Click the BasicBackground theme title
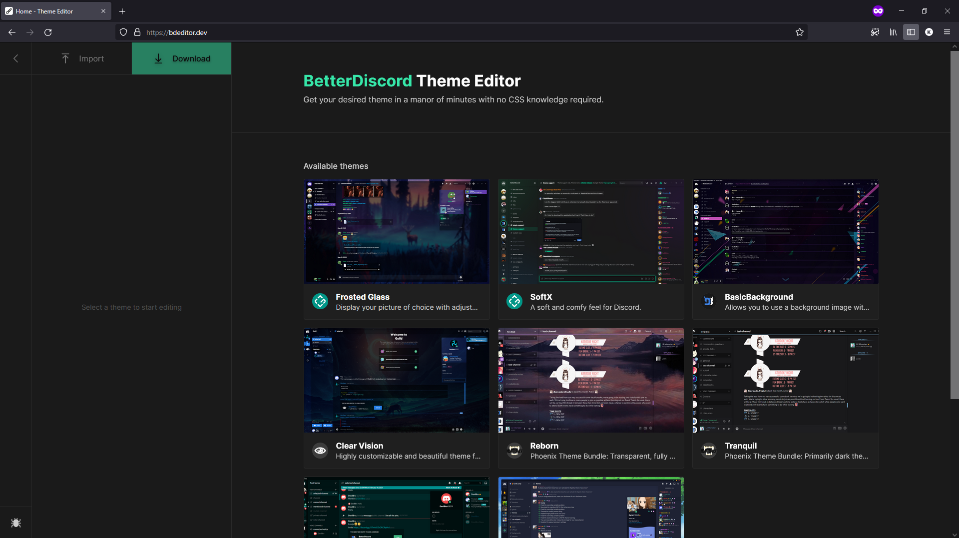This screenshot has width=959, height=538. coord(759,297)
